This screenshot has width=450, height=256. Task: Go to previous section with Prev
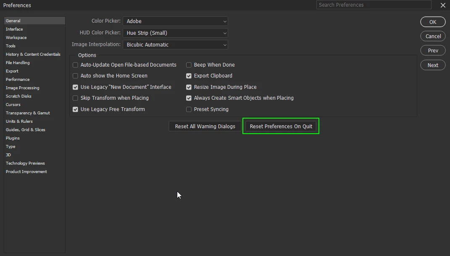click(433, 51)
